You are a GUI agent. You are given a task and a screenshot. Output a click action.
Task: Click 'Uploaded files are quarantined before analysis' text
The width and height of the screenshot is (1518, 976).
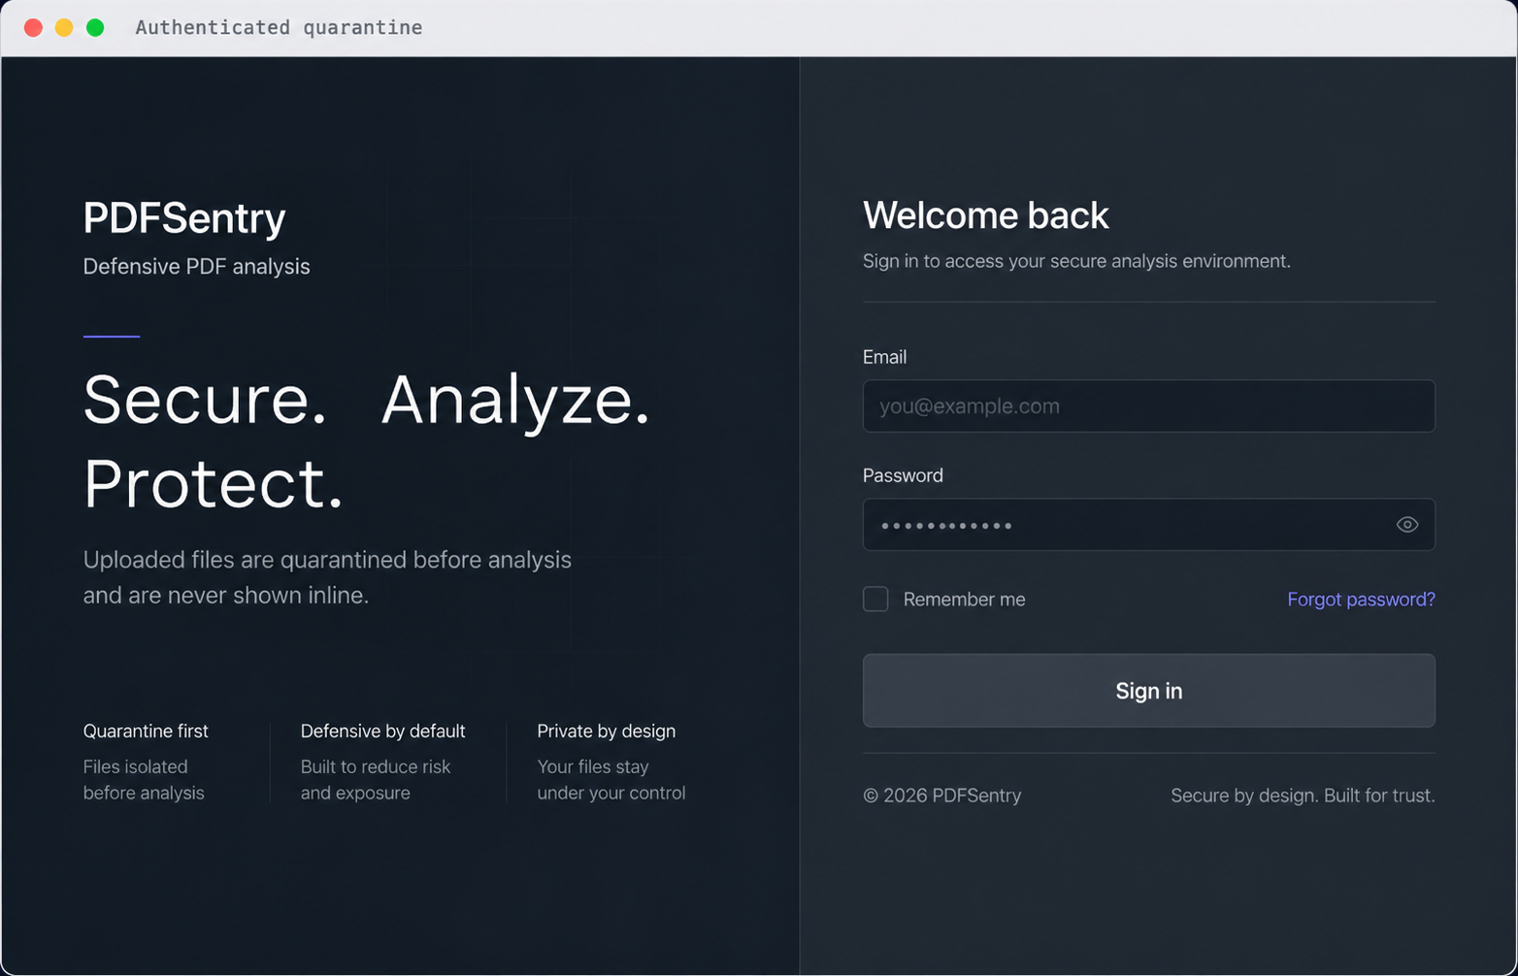point(327,560)
